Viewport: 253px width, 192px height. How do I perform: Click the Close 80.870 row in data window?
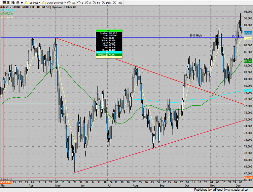[109, 50]
